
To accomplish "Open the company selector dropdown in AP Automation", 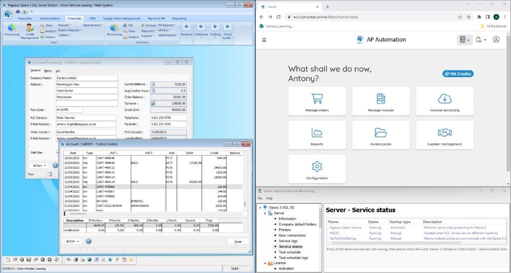I will [x=465, y=40].
